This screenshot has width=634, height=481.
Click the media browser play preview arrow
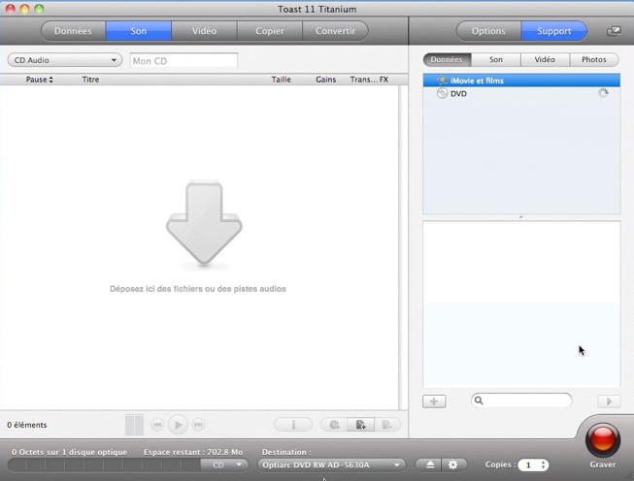point(609,401)
